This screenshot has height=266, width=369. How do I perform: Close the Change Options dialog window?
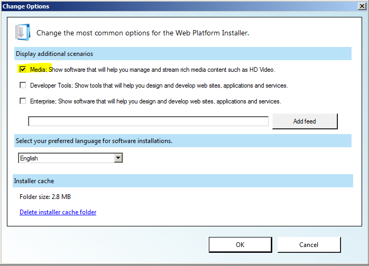362,6
